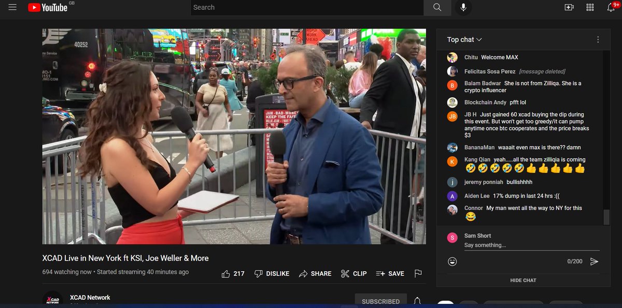Start voice search with the microphone
Image resolution: width=622 pixels, height=308 pixels.
(463, 7)
